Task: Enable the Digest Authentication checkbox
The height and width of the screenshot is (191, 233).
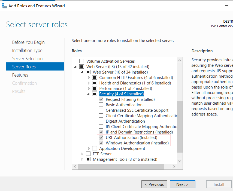Action: point(101,121)
